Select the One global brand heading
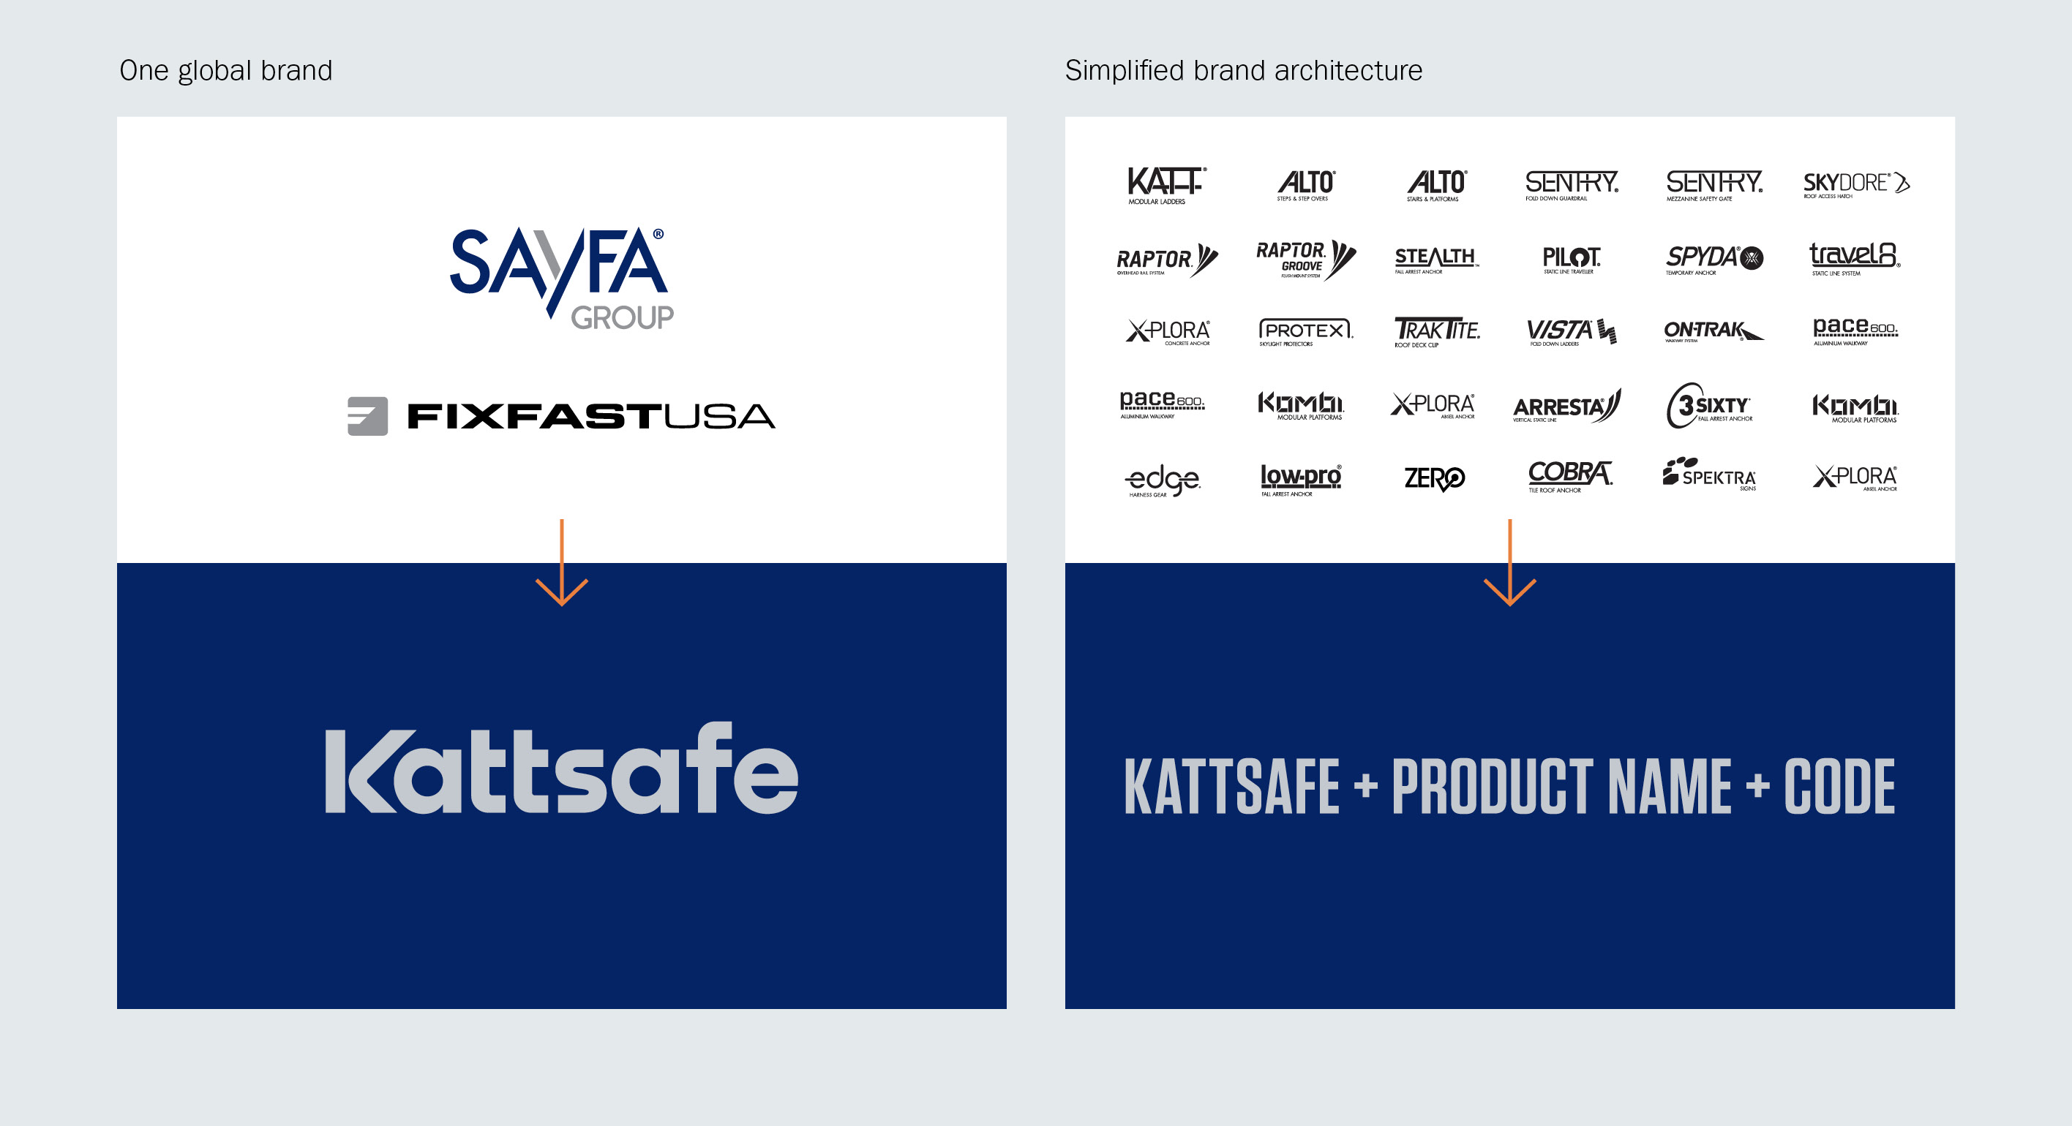 coord(227,70)
